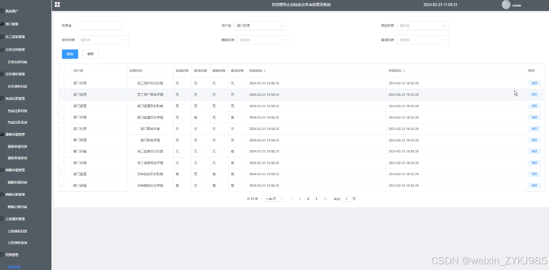Click the 销假申请管理 sidebar icon
This screenshot has width=549, height=270.
point(2,170)
